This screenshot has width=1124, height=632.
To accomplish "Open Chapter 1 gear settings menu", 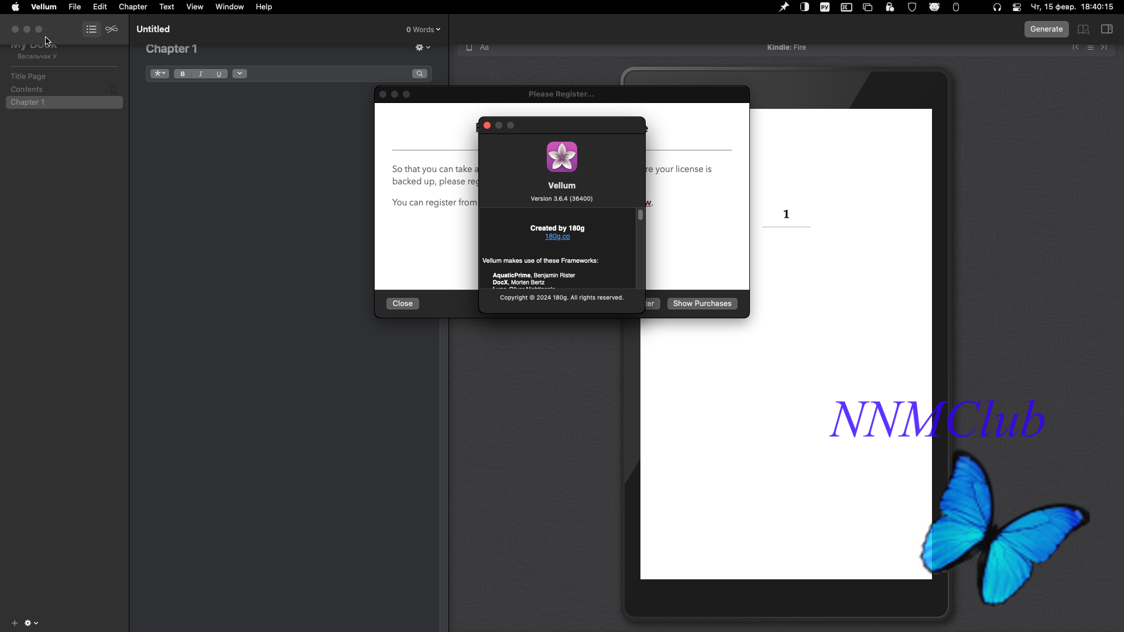I will pyautogui.click(x=423, y=48).
